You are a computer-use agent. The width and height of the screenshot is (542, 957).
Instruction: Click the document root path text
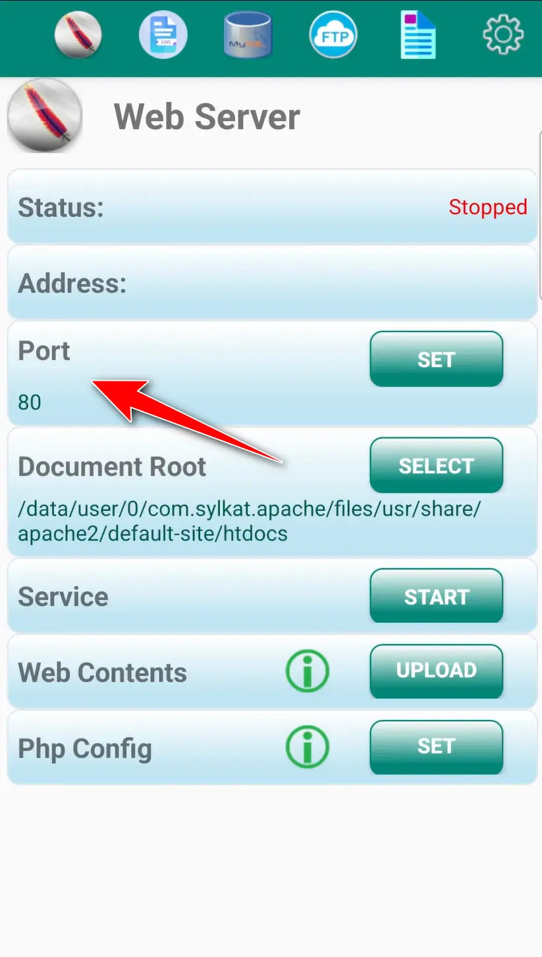250,521
